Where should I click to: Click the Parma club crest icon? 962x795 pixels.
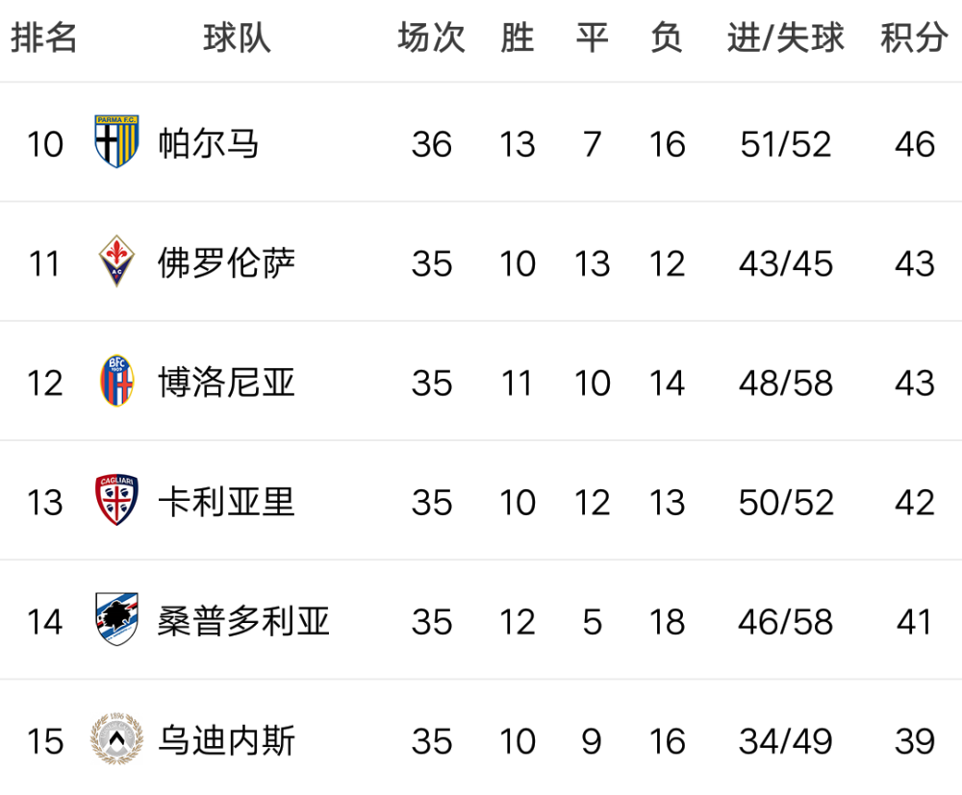[x=117, y=142]
